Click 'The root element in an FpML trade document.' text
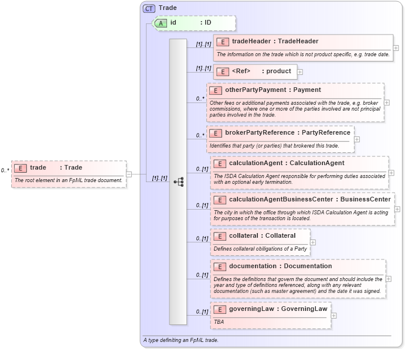Viewport: 405px width, 349px height. (69, 180)
